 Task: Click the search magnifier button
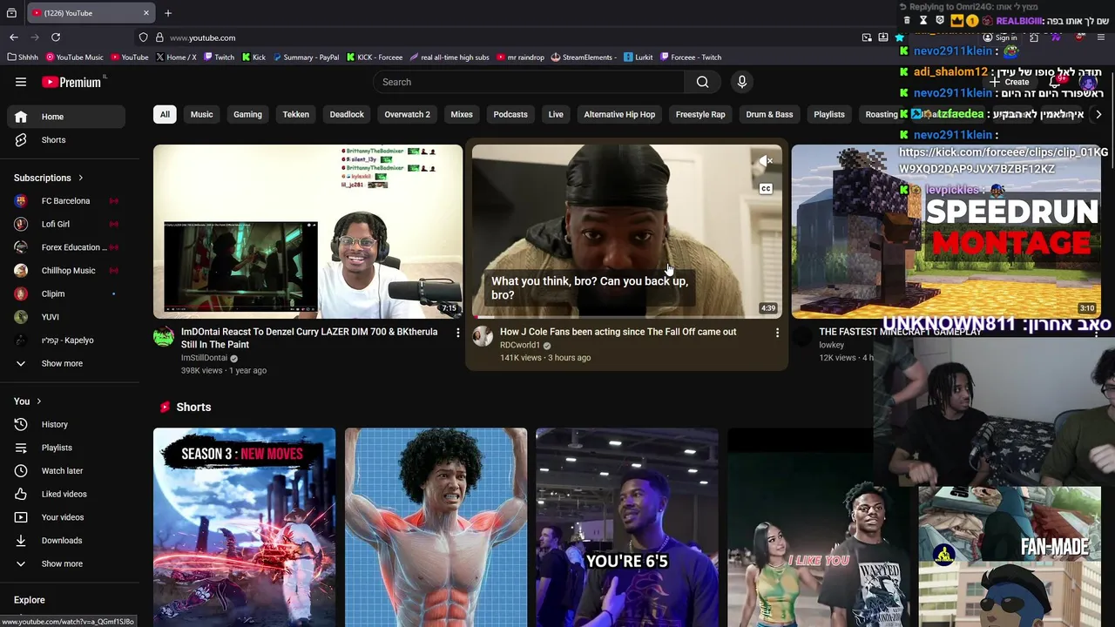click(702, 82)
